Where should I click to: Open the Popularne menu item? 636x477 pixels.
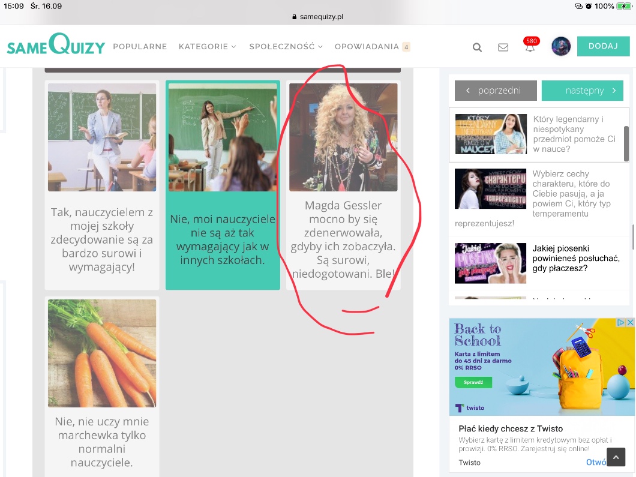140,47
